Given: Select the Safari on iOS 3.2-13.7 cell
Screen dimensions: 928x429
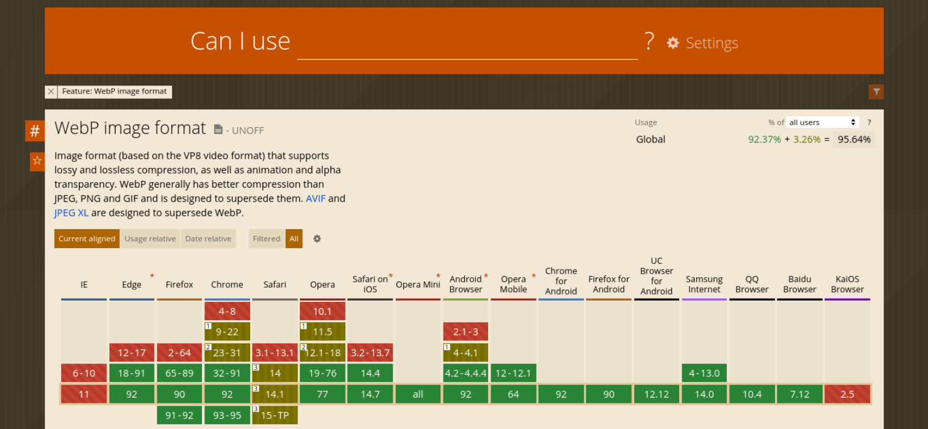Looking at the screenshot, I should (x=370, y=353).
